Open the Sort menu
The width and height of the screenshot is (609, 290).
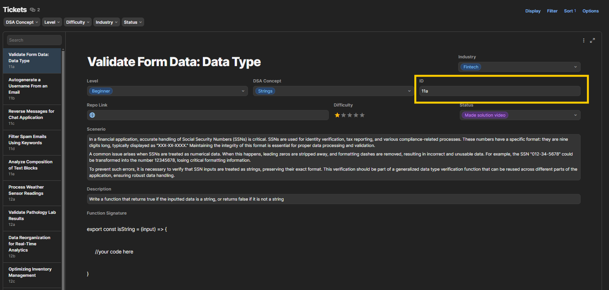pyautogui.click(x=569, y=11)
